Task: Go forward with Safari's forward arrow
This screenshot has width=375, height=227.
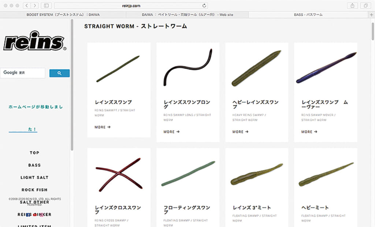Action: (x=35, y=5)
